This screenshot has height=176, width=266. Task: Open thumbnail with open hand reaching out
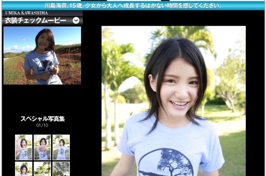click(x=24, y=147)
